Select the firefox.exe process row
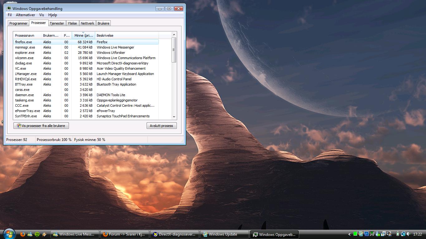 86,42
